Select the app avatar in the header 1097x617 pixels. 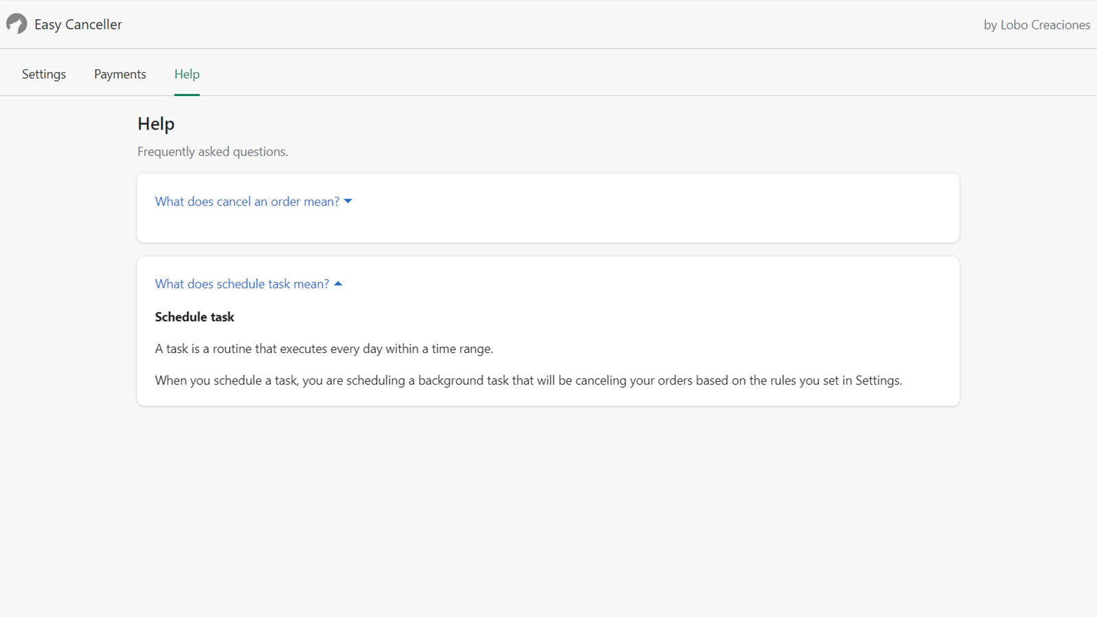point(16,23)
